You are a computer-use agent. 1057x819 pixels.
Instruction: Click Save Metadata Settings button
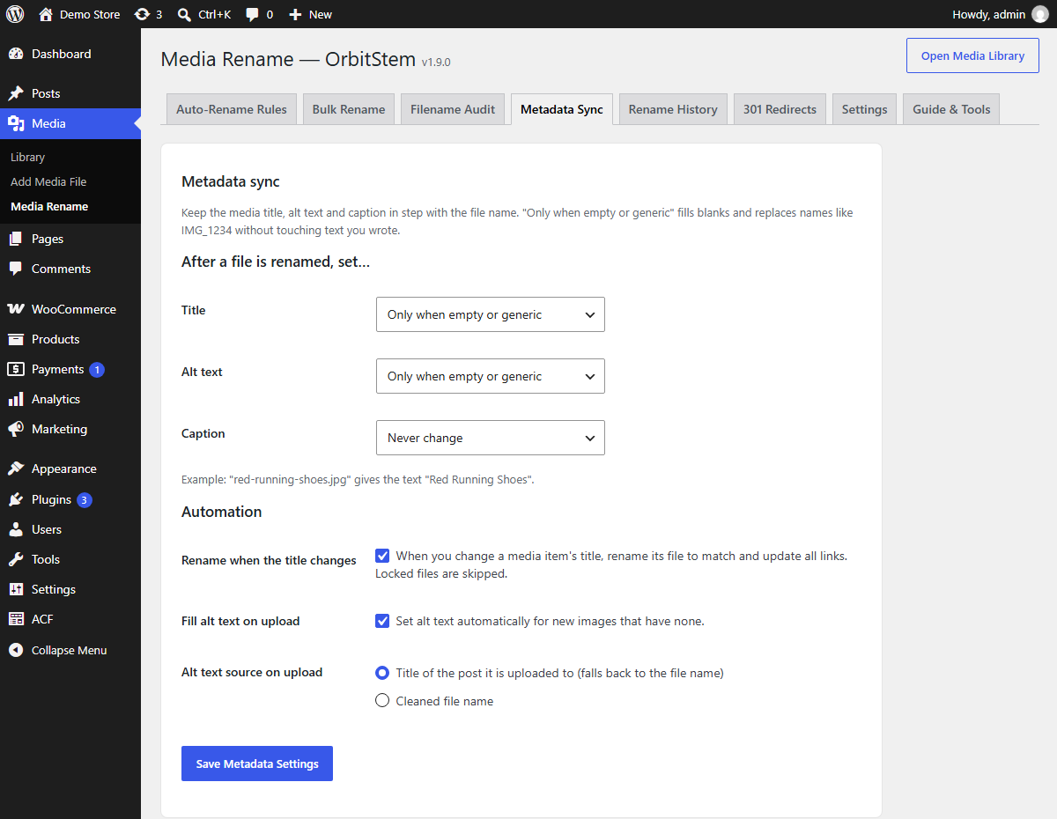point(257,764)
